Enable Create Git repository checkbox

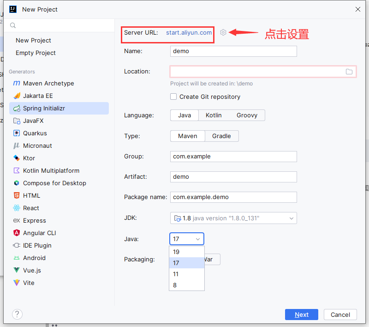pyautogui.click(x=174, y=97)
